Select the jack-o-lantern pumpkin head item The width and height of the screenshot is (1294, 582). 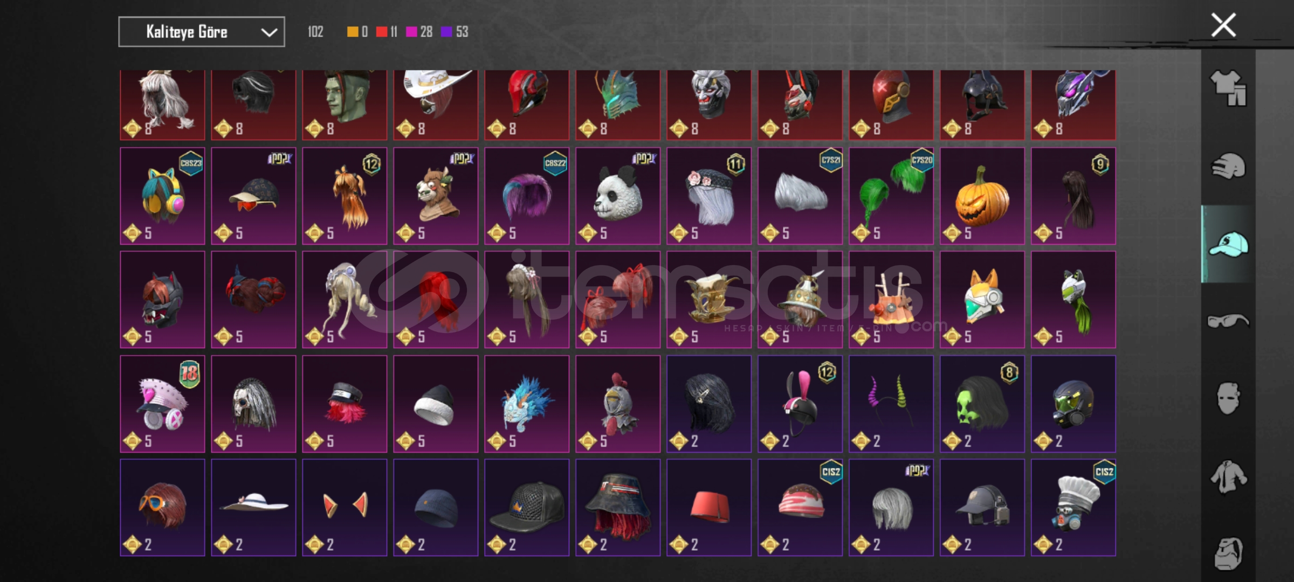coord(982,196)
